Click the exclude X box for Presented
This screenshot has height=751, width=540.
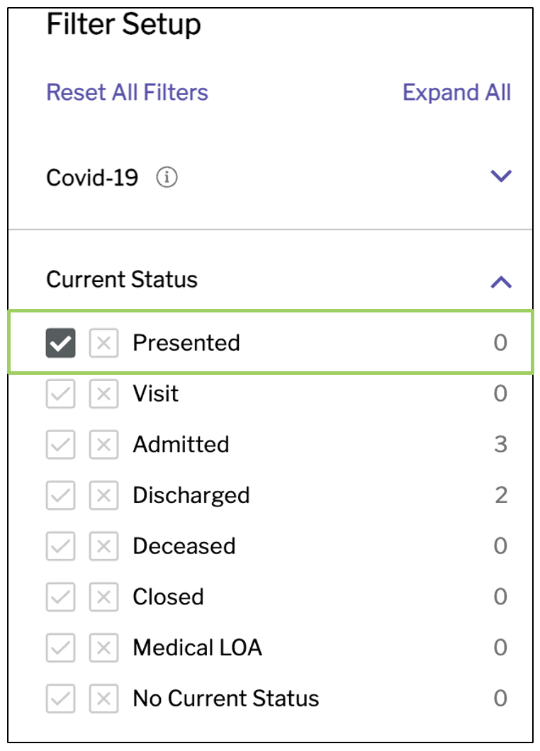pos(103,343)
